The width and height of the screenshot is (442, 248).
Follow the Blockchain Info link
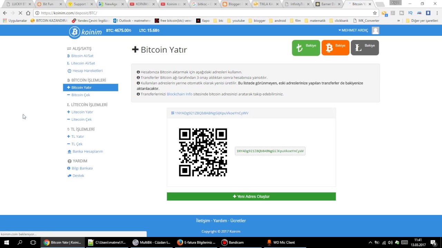(x=180, y=94)
